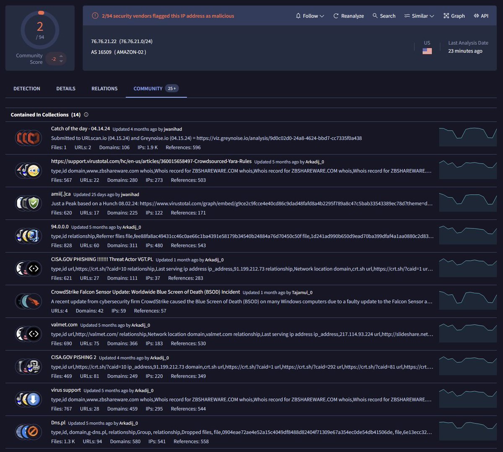Upvote the community score arrow
Screen dimensions: 503x452
[x=61, y=56]
